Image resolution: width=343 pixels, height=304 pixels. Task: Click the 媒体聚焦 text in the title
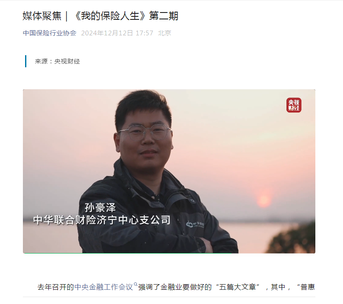click(42, 16)
